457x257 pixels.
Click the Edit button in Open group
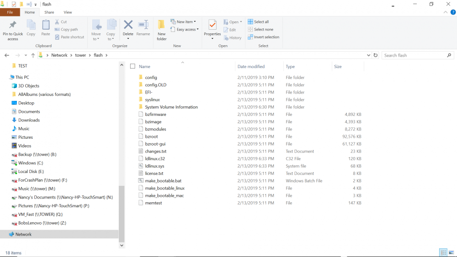tap(230, 30)
